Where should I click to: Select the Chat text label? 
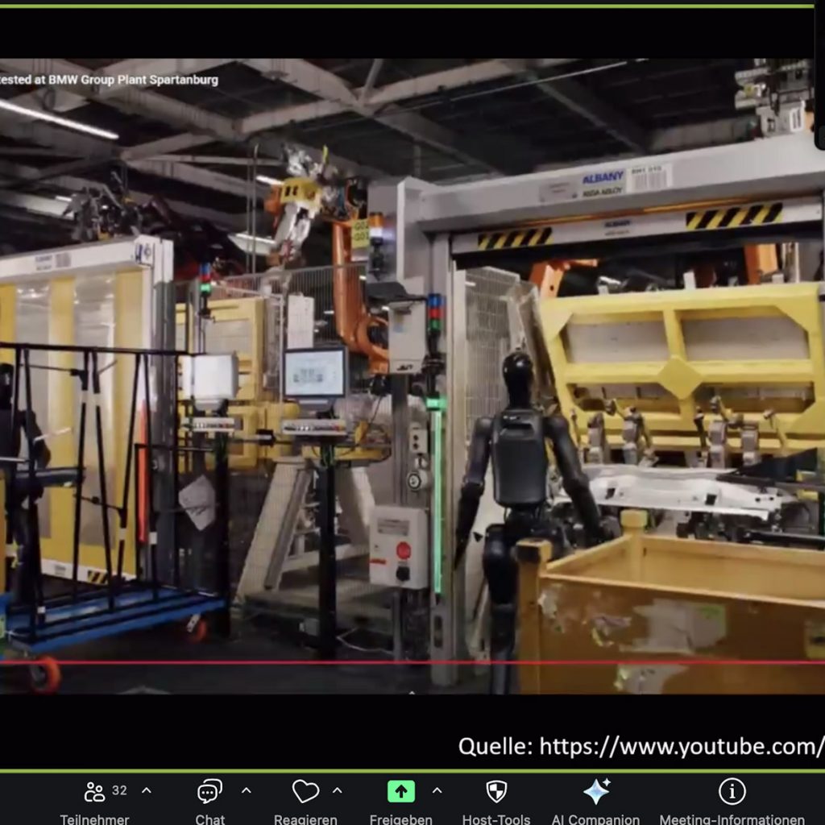pos(209,819)
